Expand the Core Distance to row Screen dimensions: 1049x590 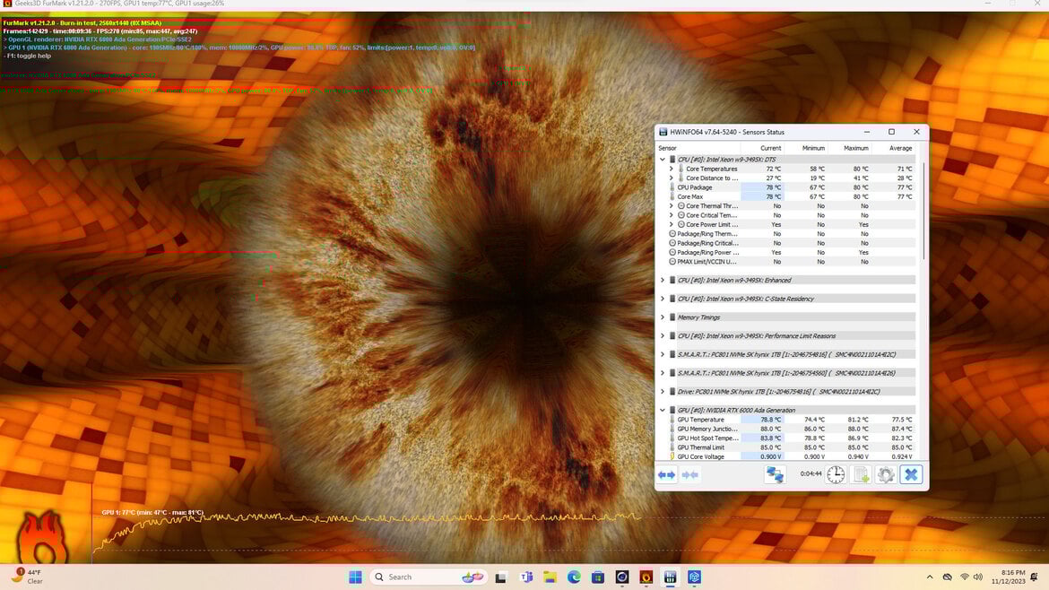coord(671,178)
